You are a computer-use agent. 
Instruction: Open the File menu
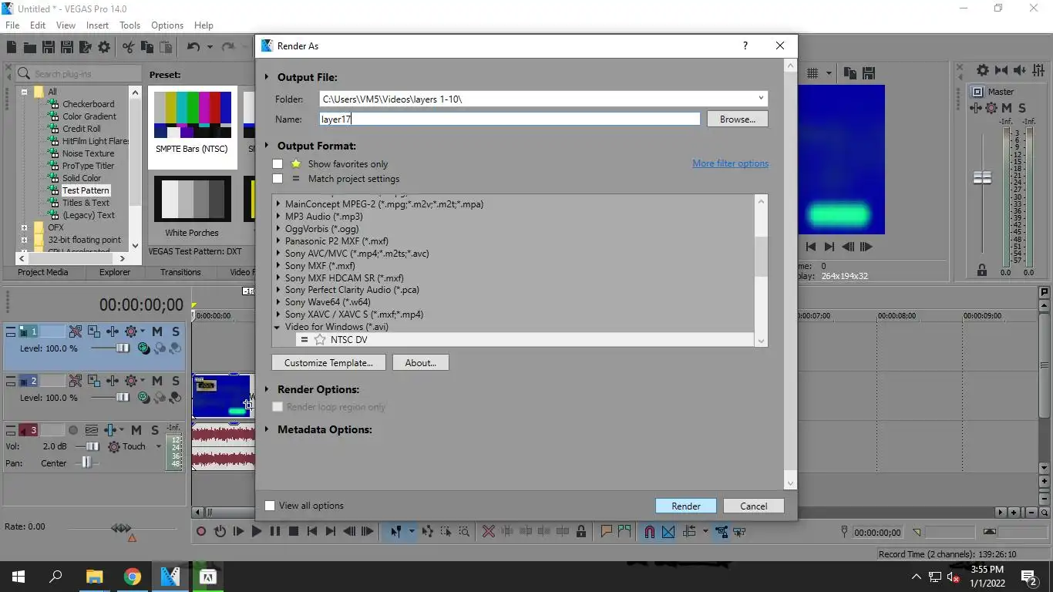(x=12, y=25)
